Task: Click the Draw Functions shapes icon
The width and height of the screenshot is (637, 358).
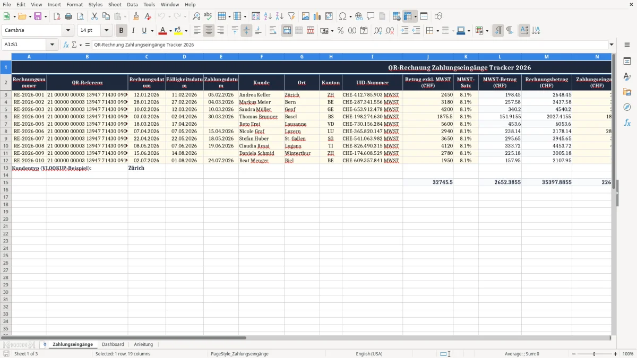Action: point(438,16)
